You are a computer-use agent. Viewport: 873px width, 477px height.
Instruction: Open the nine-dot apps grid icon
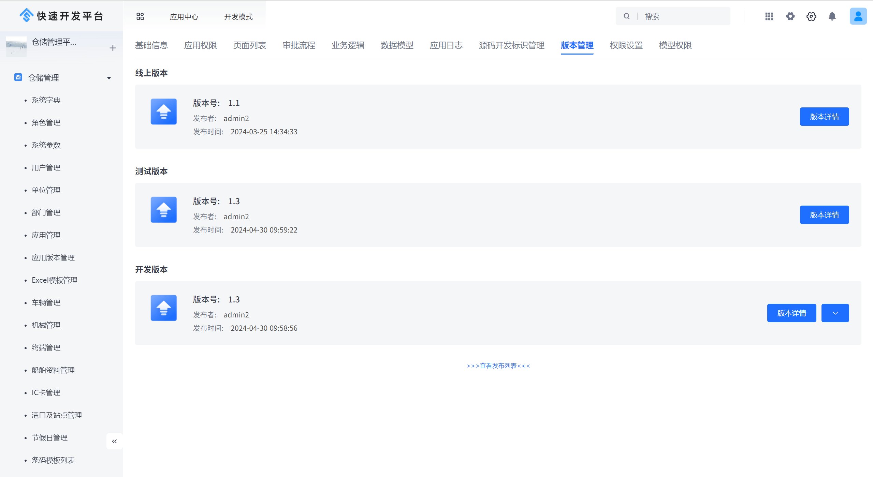tap(769, 16)
